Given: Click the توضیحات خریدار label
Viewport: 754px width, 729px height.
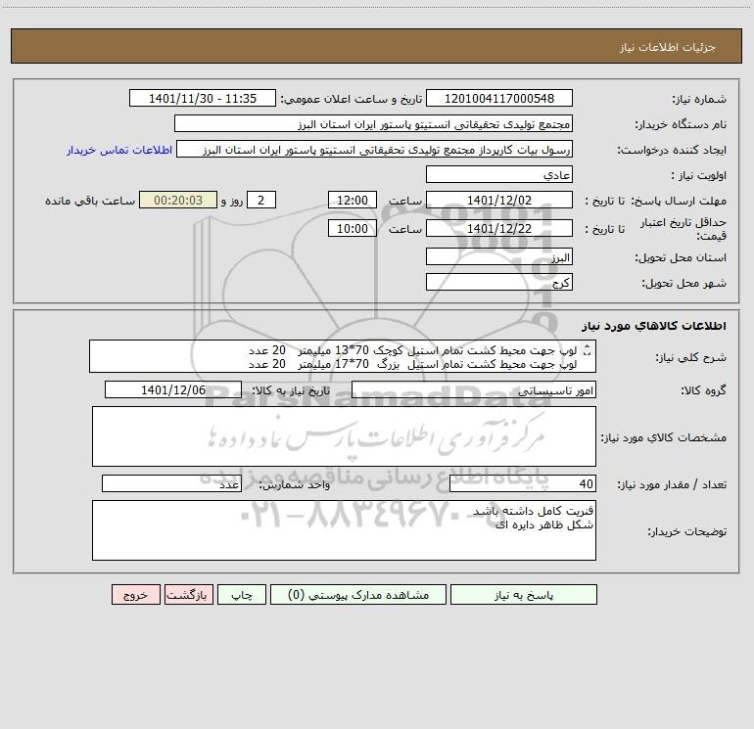Looking at the screenshot, I should coord(686,531).
